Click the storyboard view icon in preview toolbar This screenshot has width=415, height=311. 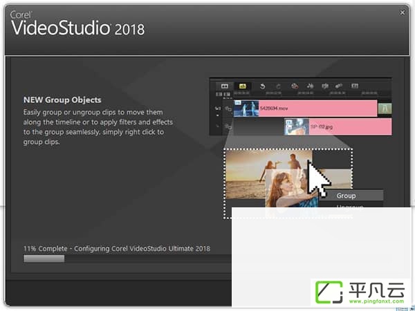[x=224, y=86]
